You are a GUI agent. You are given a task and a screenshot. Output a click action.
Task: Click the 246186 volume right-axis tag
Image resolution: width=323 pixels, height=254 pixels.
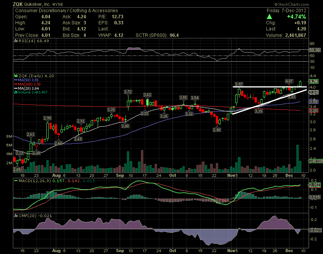(x=315, y=161)
